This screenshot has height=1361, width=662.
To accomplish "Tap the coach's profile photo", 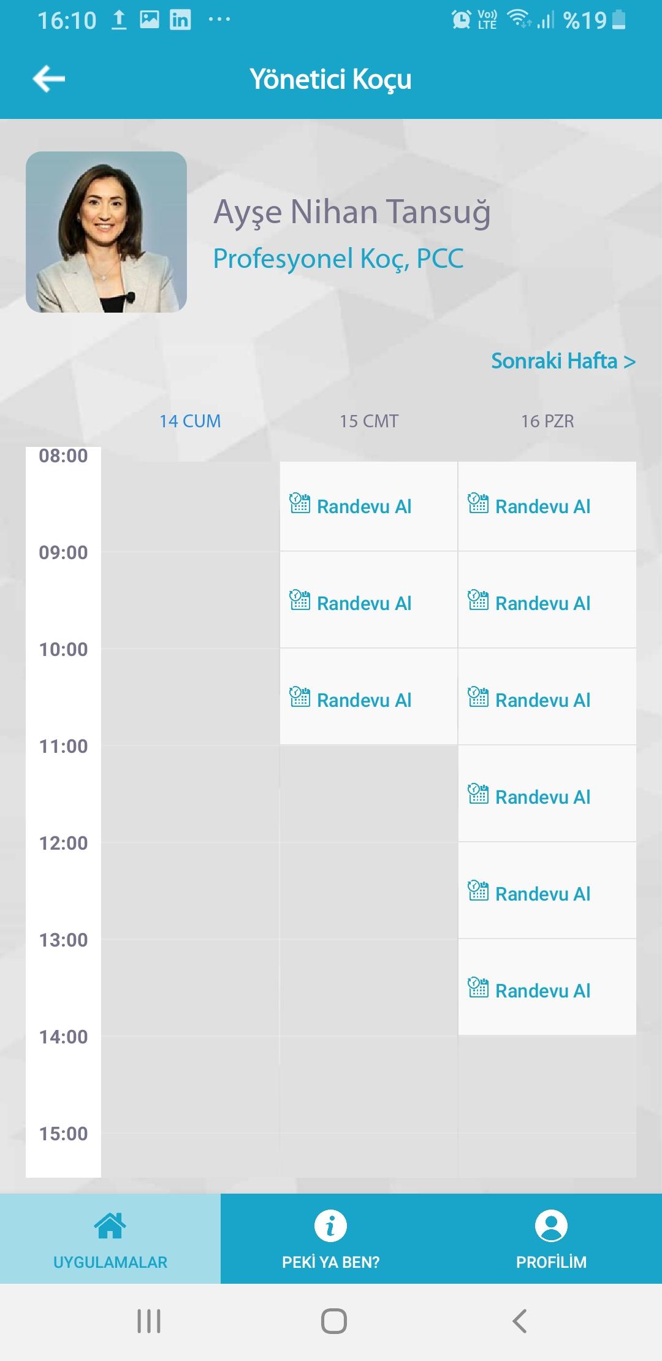I will 106,232.
